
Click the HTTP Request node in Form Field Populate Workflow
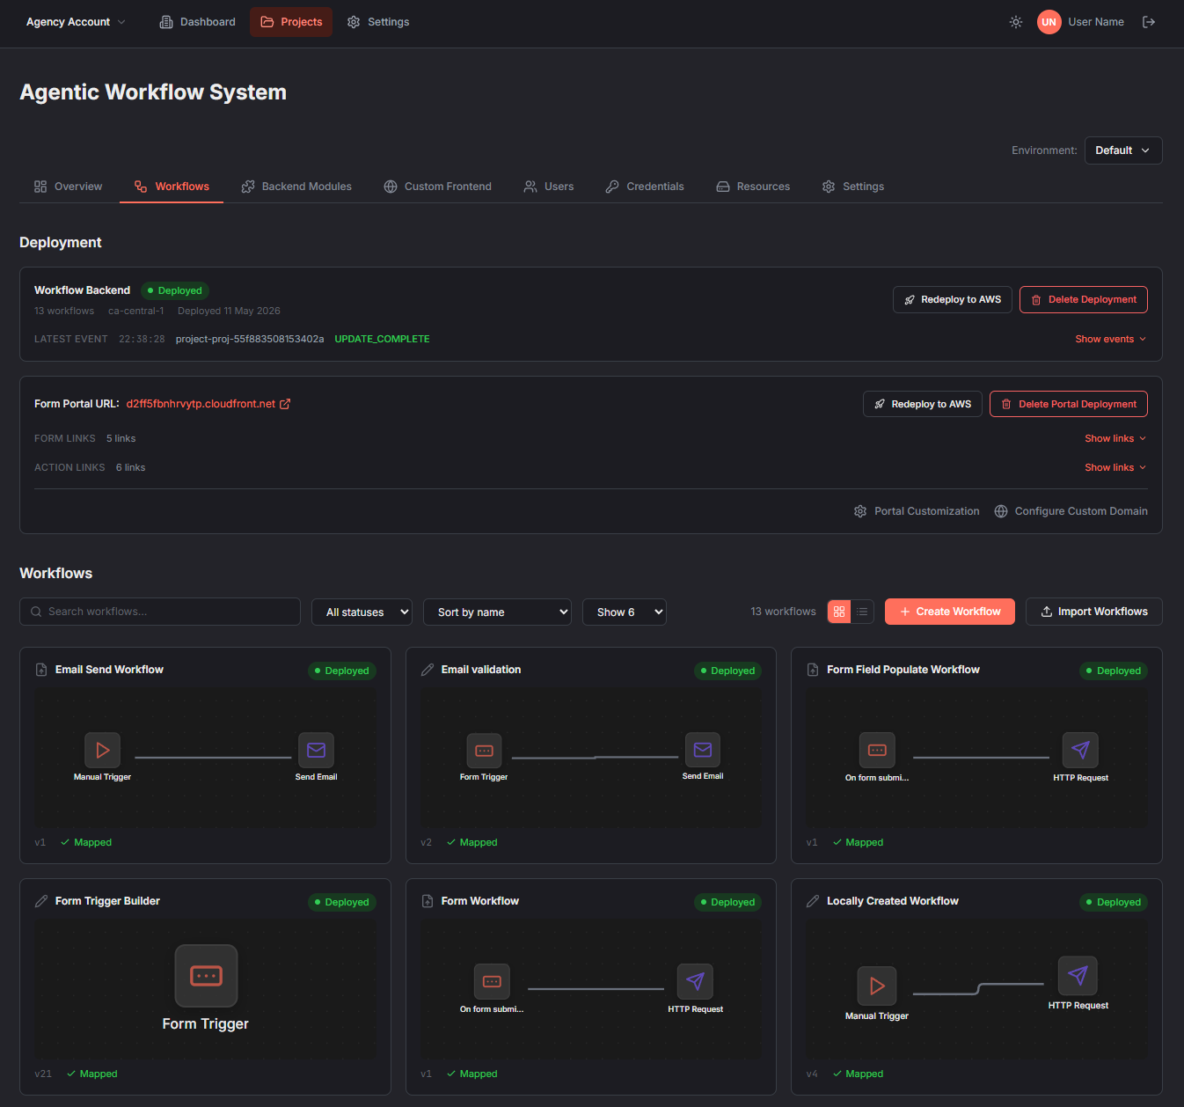[x=1081, y=750]
